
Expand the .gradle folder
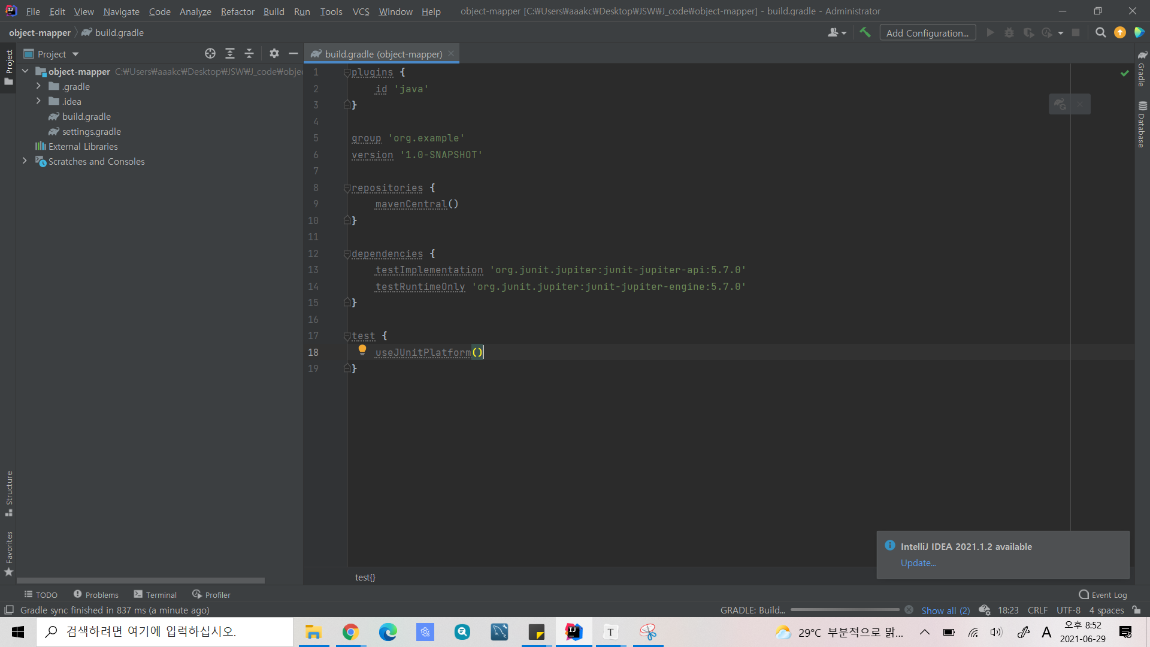pyautogui.click(x=38, y=86)
